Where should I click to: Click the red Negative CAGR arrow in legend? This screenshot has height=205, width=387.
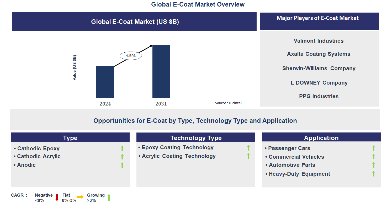click(57, 197)
